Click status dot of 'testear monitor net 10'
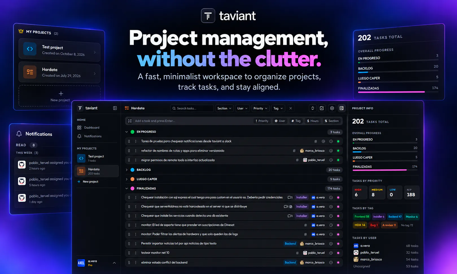Viewport: 457px width, 274px height. click(x=338, y=253)
